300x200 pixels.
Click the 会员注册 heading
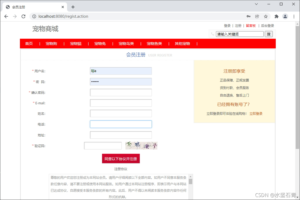coord(136,55)
